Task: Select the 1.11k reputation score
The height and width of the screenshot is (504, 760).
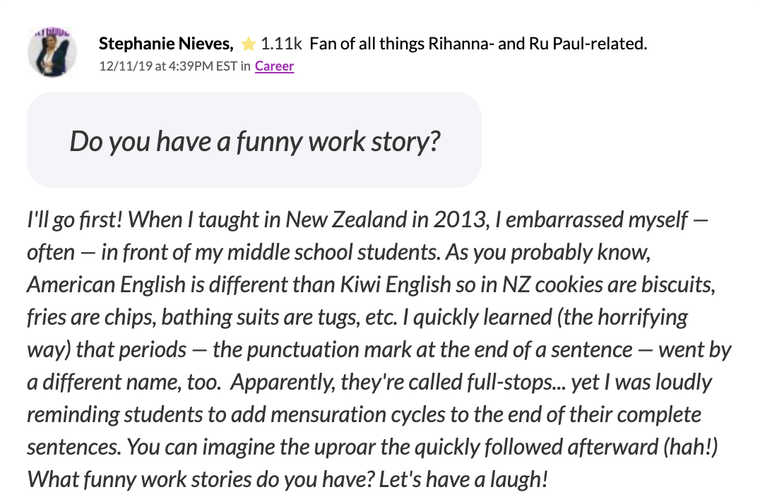Action: tap(281, 44)
